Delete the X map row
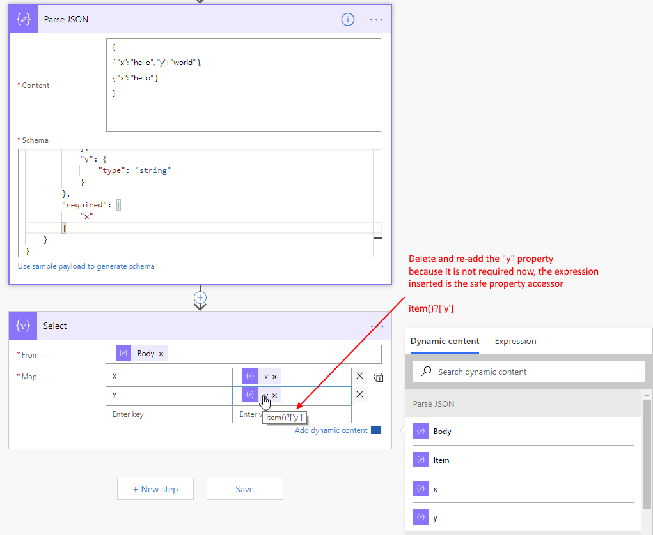 (359, 377)
